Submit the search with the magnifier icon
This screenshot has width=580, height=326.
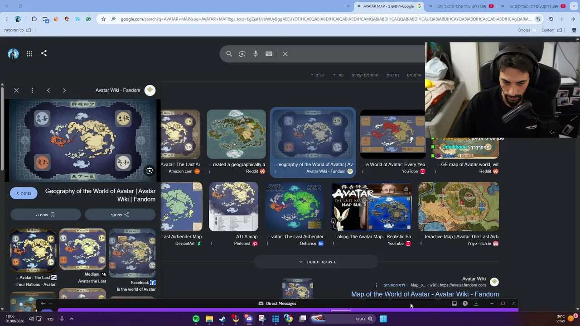click(229, 54)
